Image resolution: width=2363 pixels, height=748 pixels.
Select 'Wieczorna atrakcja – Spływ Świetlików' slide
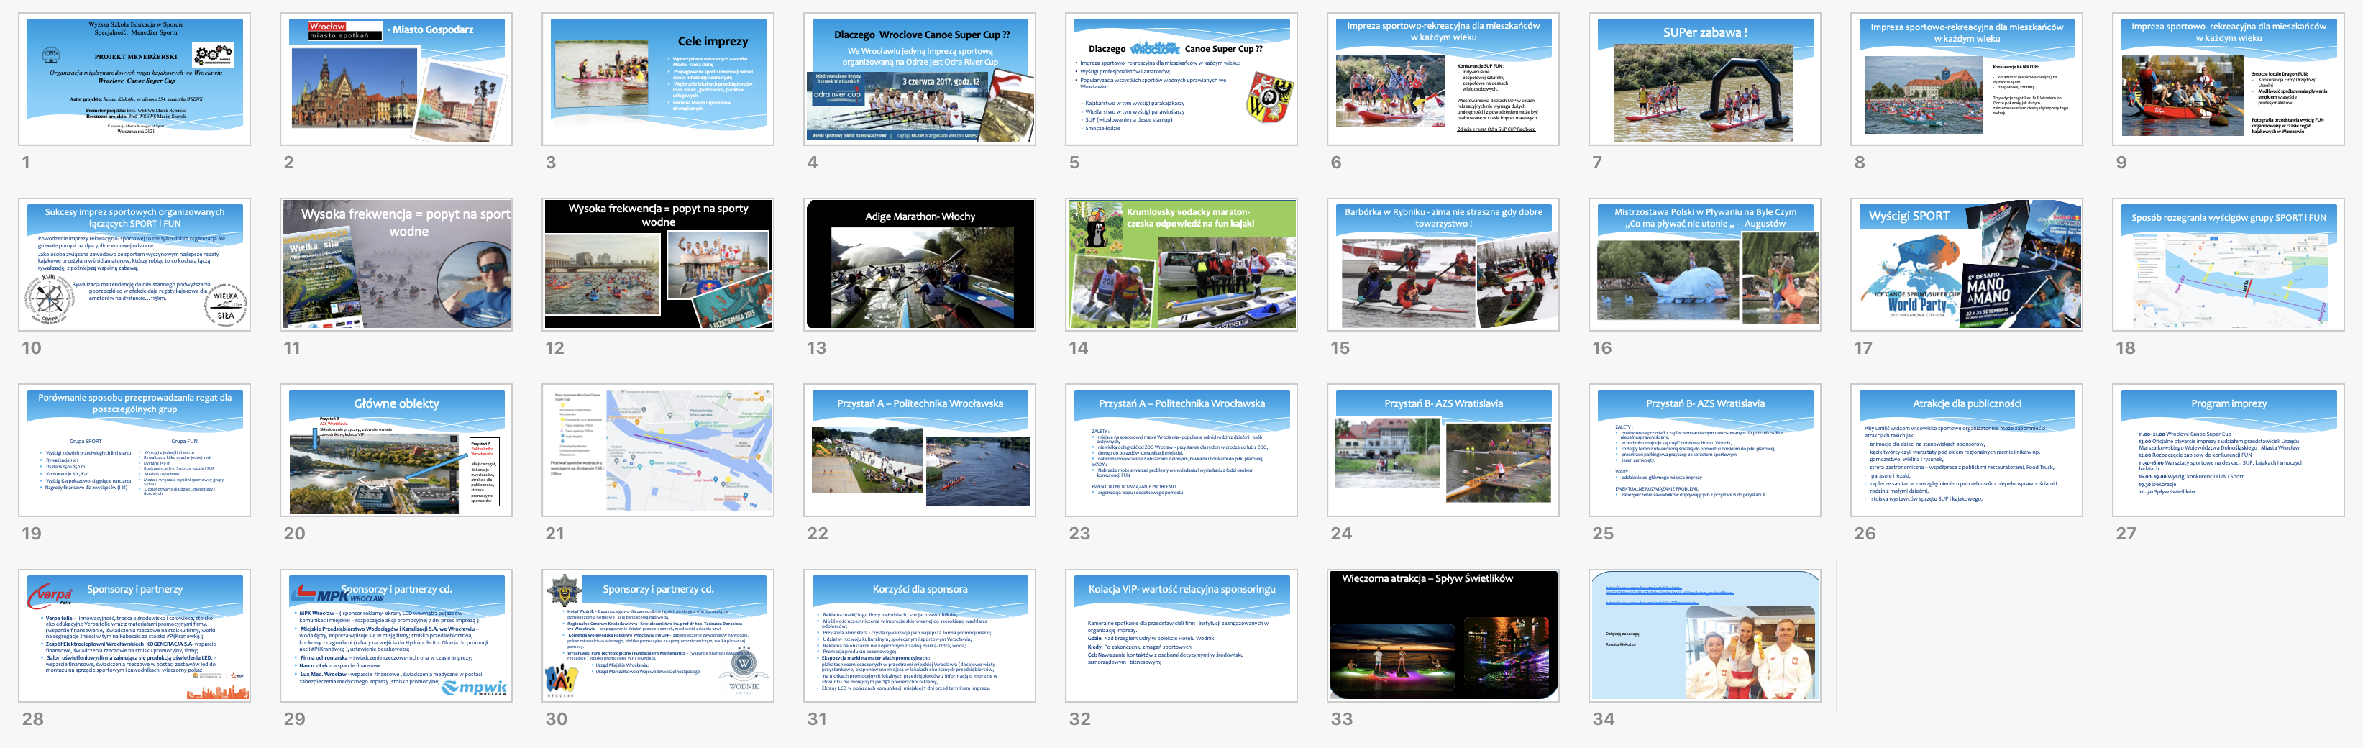tap(1443, 635)
